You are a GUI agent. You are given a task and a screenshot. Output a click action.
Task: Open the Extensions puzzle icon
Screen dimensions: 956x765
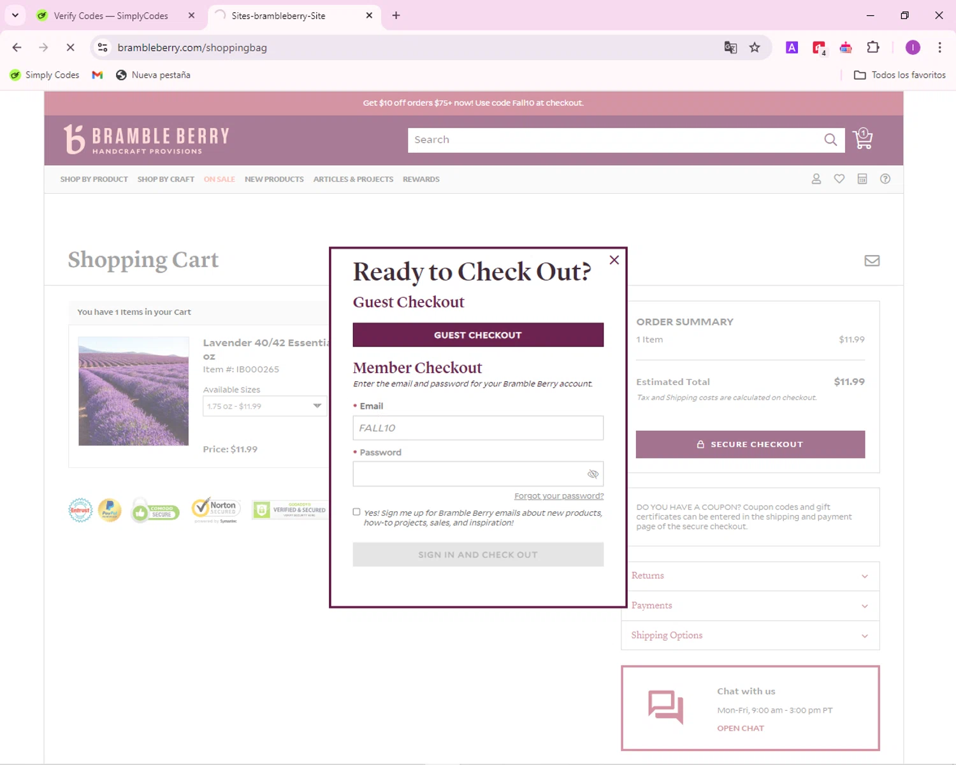pos(873,47)
